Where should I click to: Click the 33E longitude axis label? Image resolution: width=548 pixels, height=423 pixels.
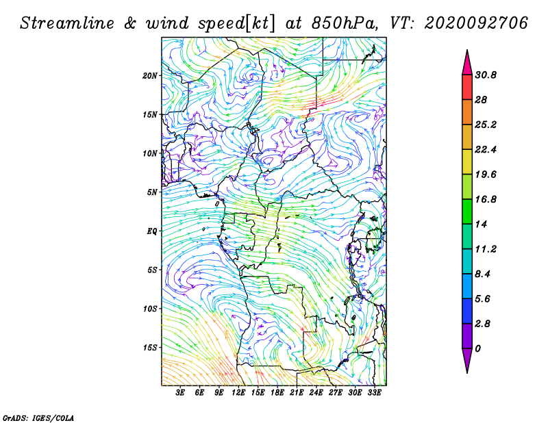click(x=374, y=393)
